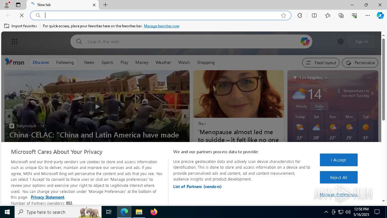Open the China-CELAC headline
The image size is (387, 218).
click(94, 135)
